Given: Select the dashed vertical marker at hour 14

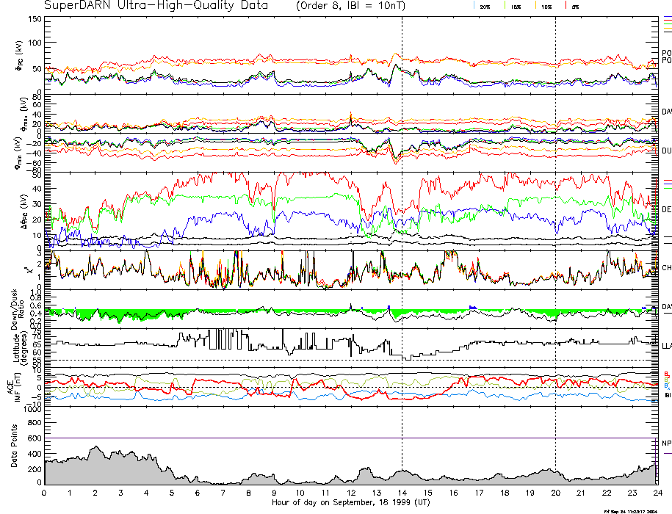Looking at the screenshot, I should 402,220.
